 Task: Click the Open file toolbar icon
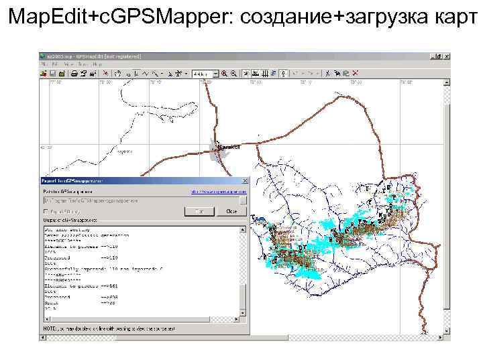point(44,74)
